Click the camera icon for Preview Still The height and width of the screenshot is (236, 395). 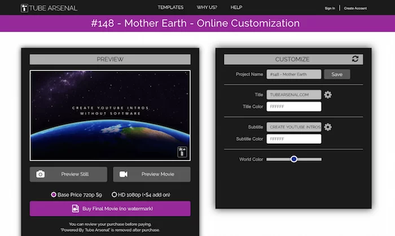(40, 174)
